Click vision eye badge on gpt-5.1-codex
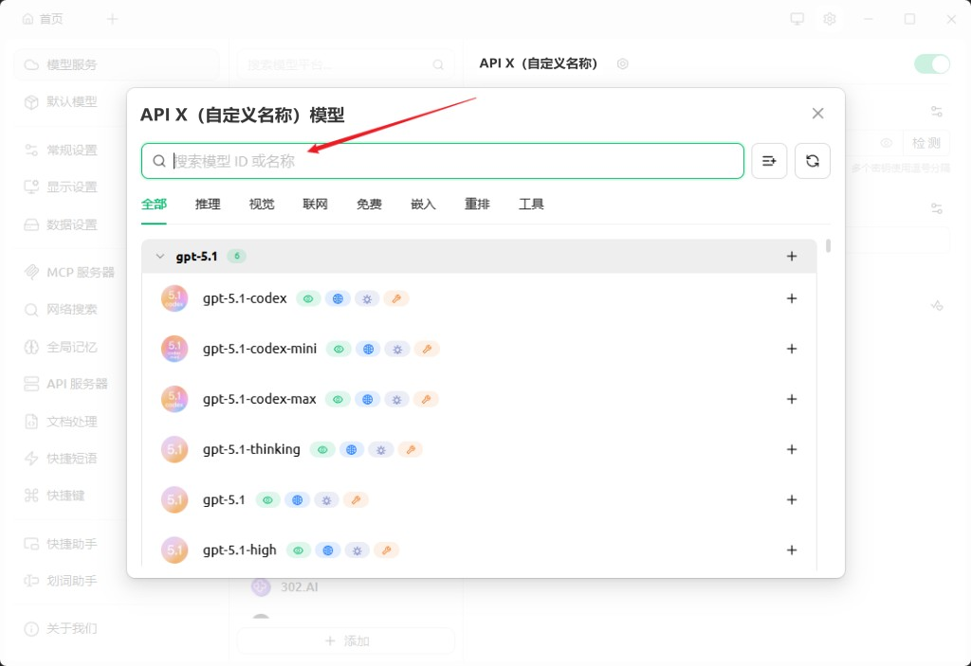The image size is (971, 666). [x=308, y=299]
